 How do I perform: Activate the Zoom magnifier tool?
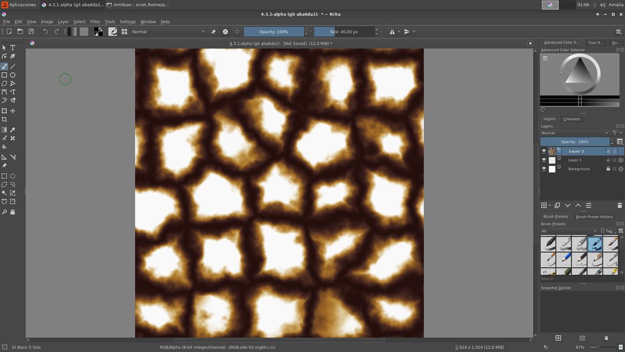(4, 212)
